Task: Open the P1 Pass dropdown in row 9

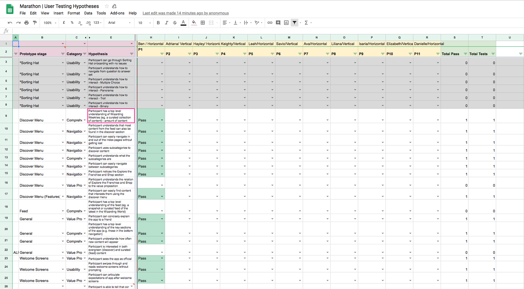Action: tap(162, 120)
